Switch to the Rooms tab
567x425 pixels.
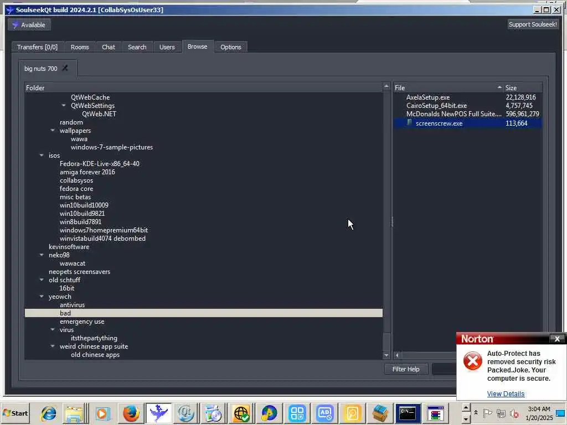tap(80, 47)
